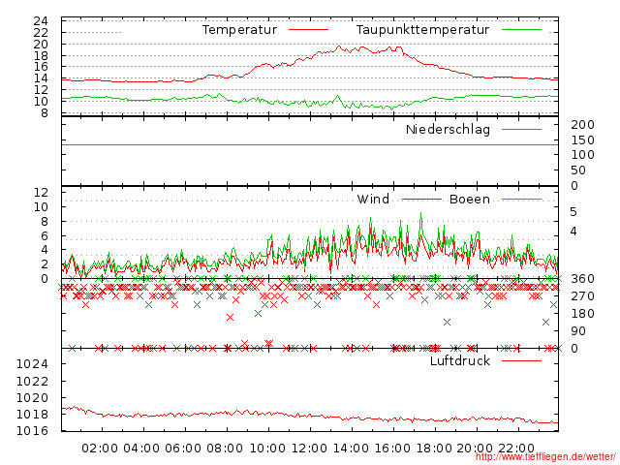Select the Luftdruck legend label
Image resolution: width=620 pixels, height=465 pixels.
point(460,360)
